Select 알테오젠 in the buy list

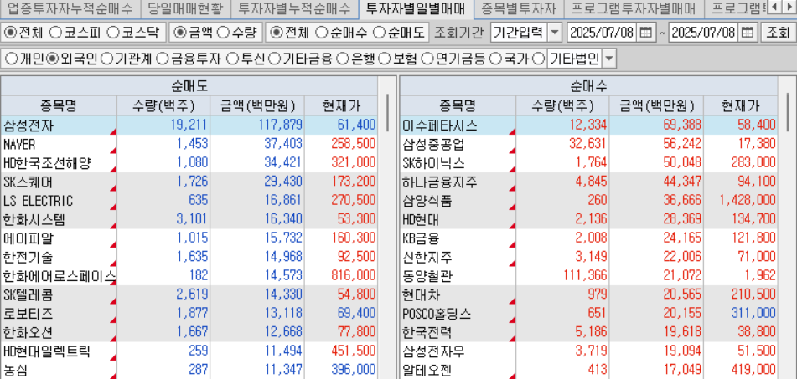tap(588, 370)
